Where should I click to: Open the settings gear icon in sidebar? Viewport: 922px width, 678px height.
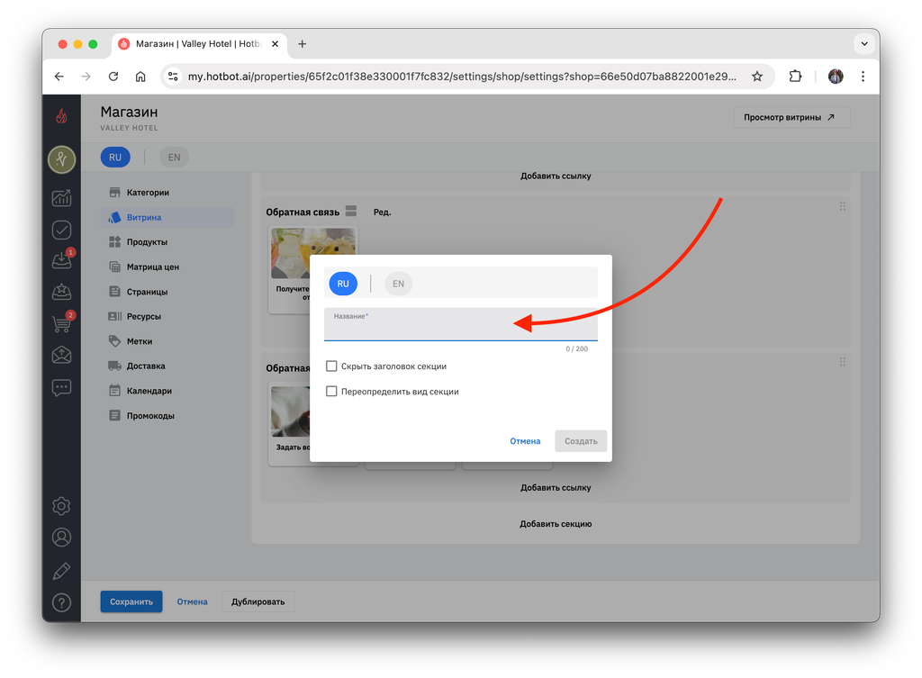[x=61, y=506]
